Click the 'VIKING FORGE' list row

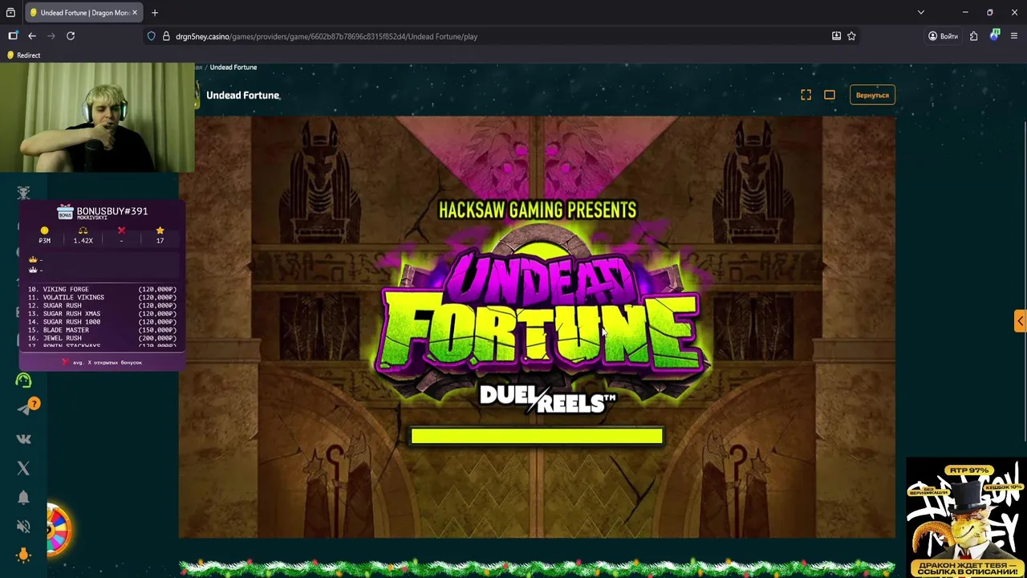[x=102, y=289]
